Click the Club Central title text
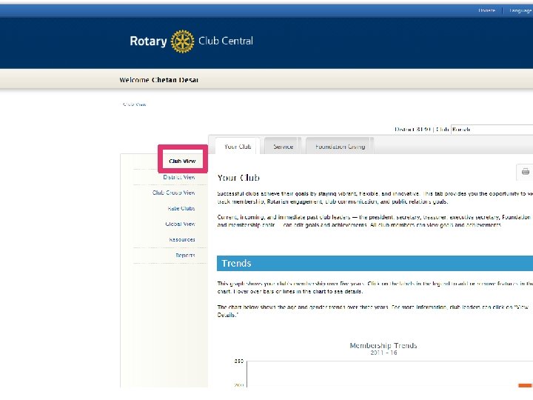The image size is (533, 400). [226, 41]
